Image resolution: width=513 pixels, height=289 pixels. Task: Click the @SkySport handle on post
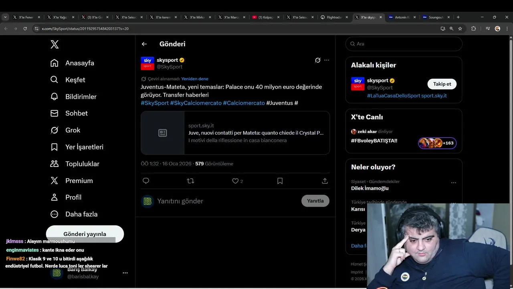coord(170,67)
